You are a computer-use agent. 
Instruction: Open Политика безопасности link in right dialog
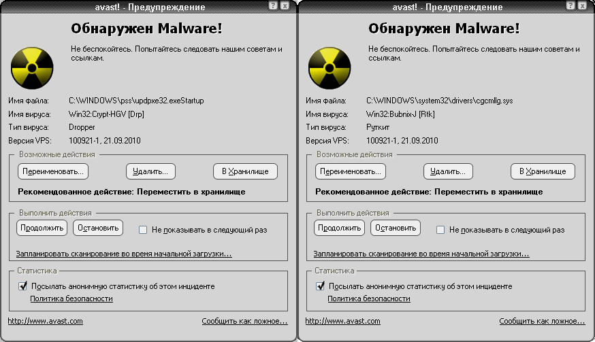point(369,298)
